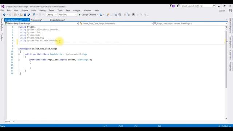This screenshot has width=233, height=131.
Task: Open the Google Chrome browser target dropdown
Action: 98,15
